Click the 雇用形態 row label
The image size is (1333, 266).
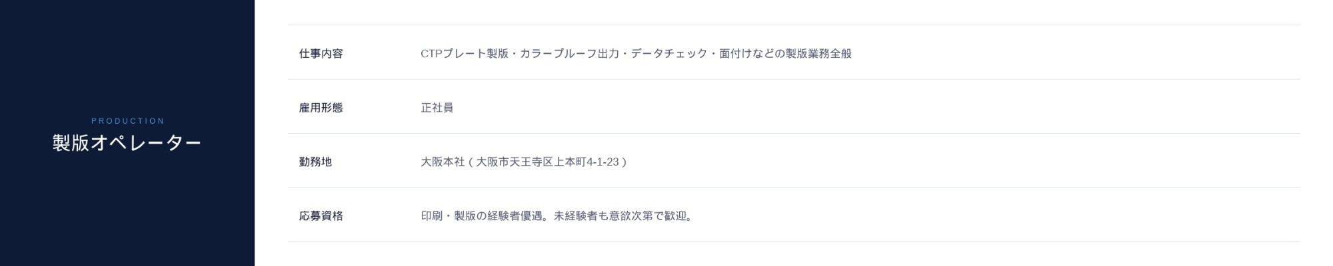321,108
